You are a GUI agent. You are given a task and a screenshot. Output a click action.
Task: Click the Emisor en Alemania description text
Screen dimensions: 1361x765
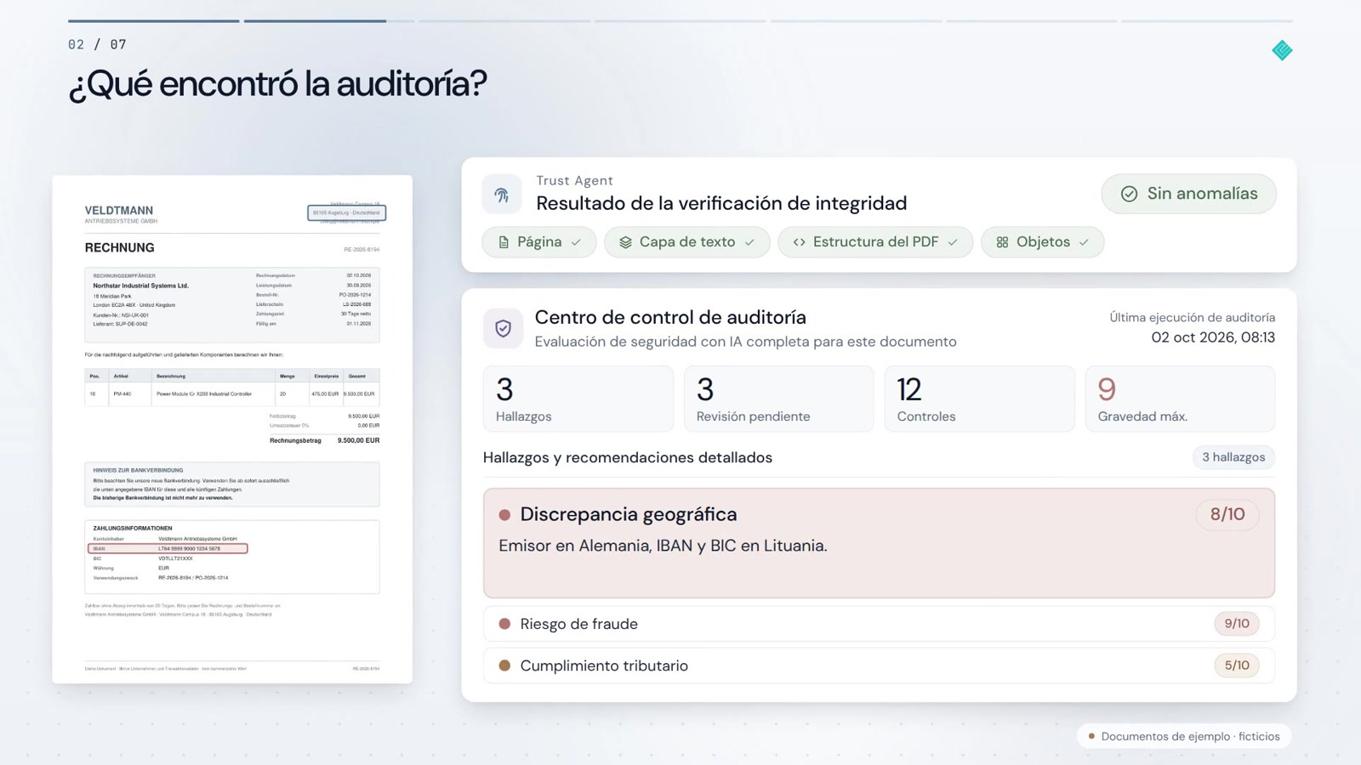(x=663, y=546)
